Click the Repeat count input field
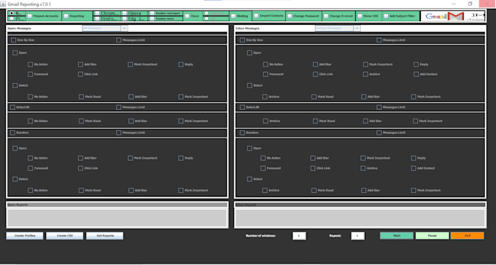The width and height of the screenshot is (496, 265). 357,236
